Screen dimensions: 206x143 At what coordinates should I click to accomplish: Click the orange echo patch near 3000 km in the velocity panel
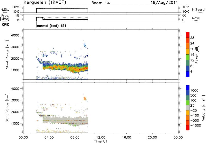85,99
